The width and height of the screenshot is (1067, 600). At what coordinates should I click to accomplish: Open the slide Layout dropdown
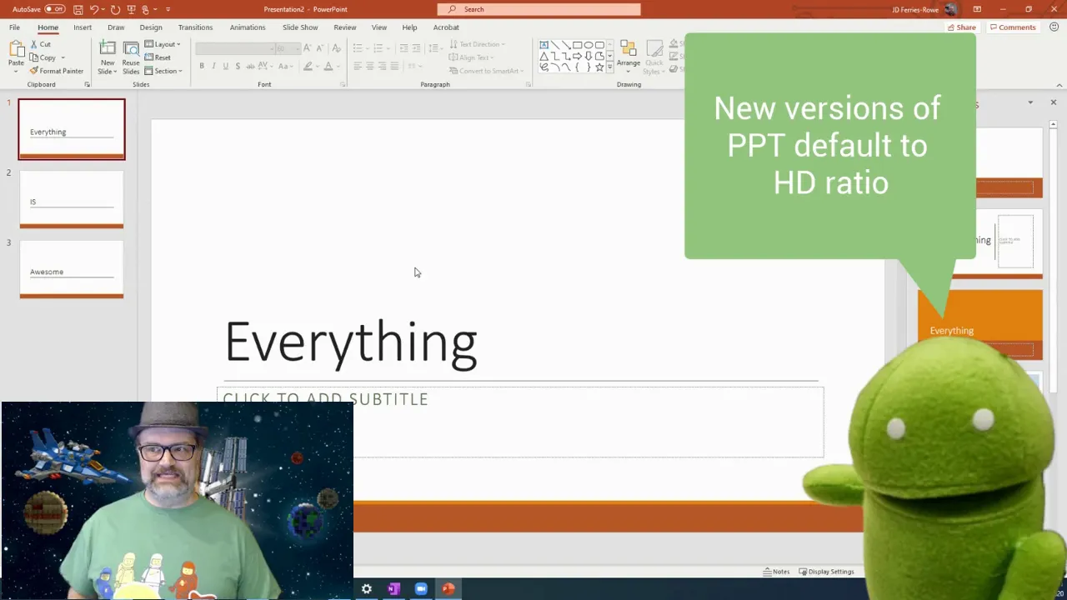[x=163, y=44]
